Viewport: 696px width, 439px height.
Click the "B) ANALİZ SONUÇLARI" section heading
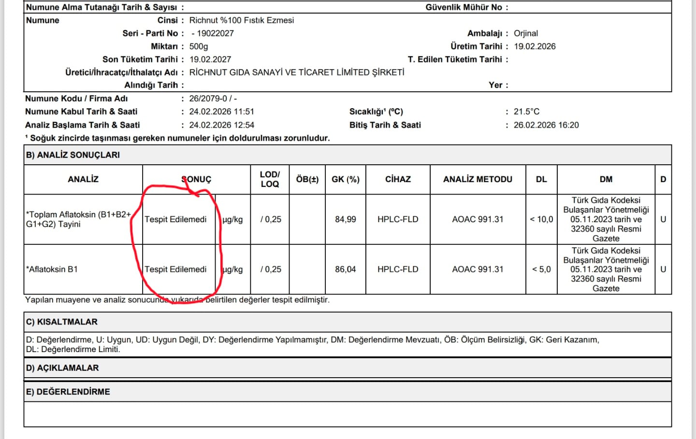click(x=73, y=155)
